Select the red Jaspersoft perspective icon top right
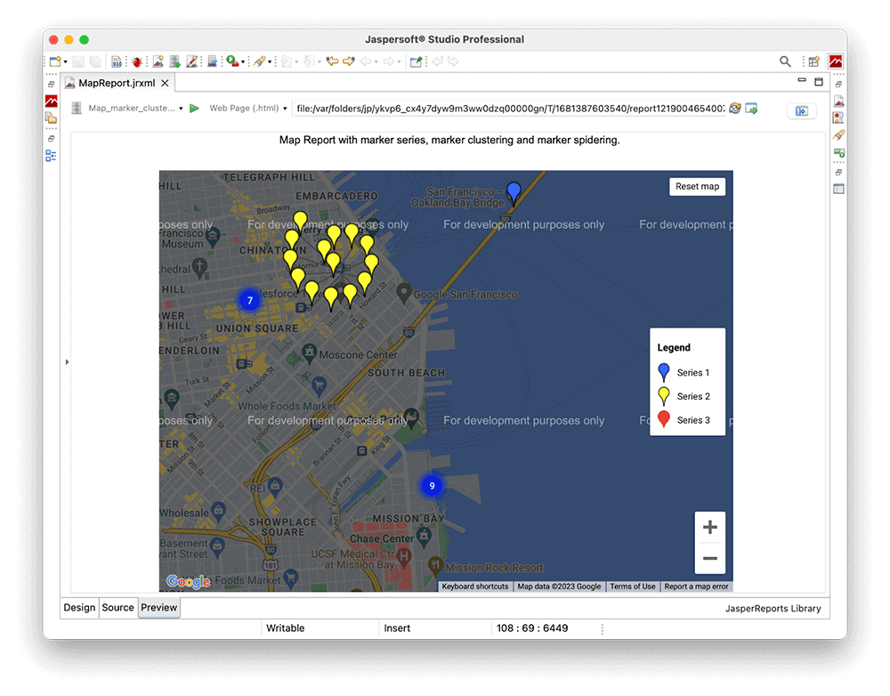The image size is (890, 696). 836,61
